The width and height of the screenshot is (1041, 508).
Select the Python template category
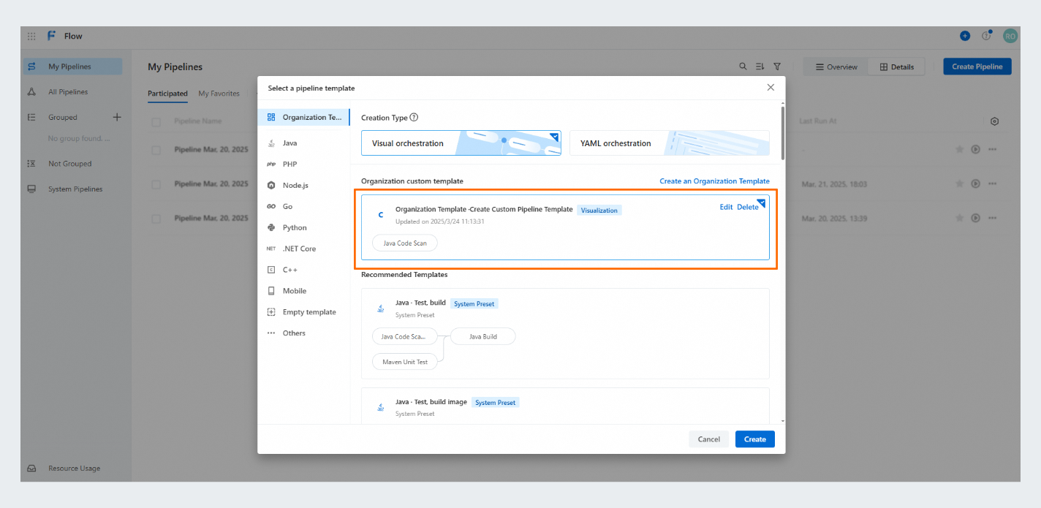pos(304,228)
